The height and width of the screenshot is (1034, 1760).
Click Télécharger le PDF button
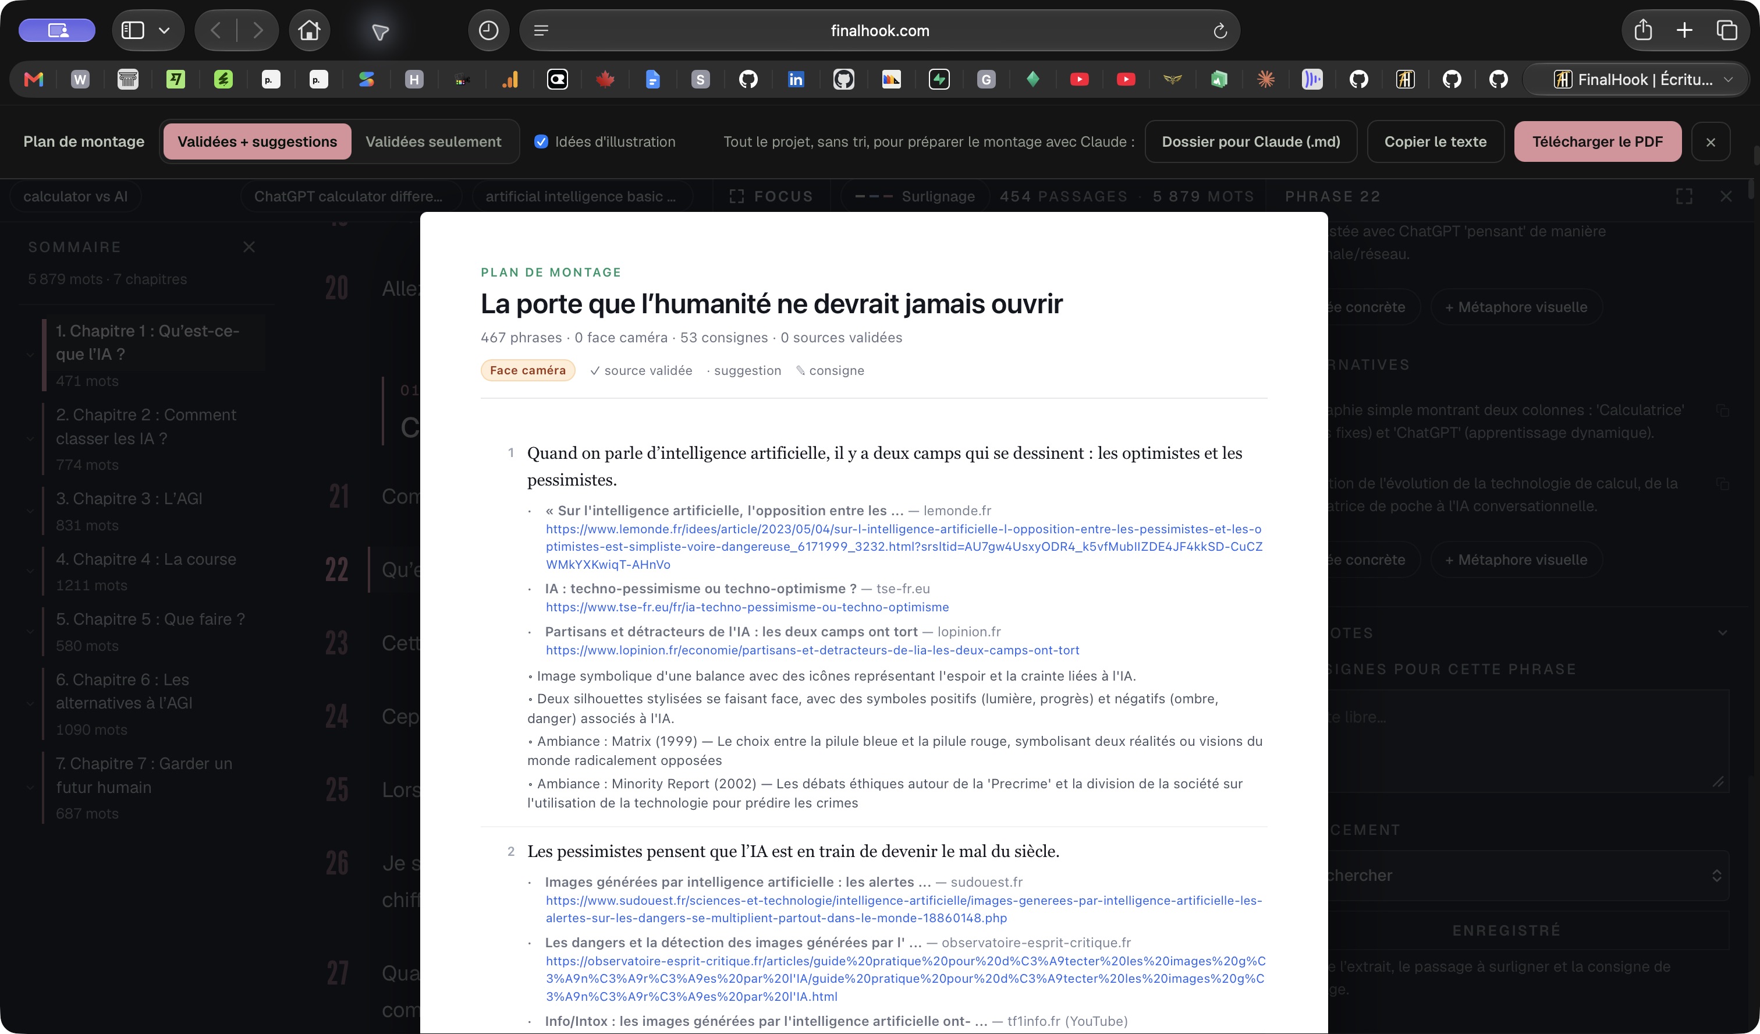(1597, 141)
